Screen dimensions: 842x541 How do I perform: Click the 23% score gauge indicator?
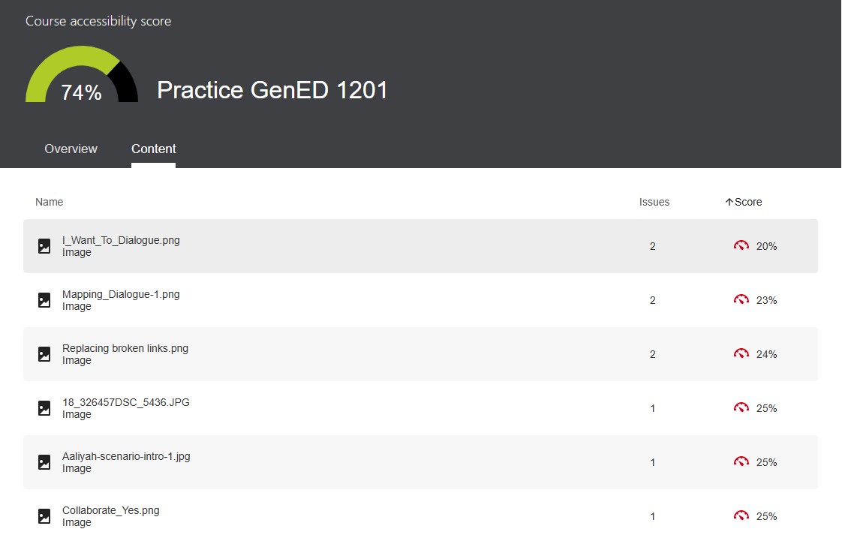click(x=741, y=300)
